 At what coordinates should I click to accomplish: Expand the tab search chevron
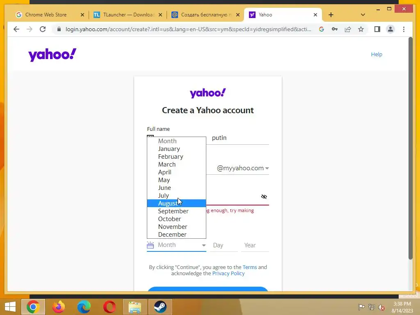(x=363, y=15)
